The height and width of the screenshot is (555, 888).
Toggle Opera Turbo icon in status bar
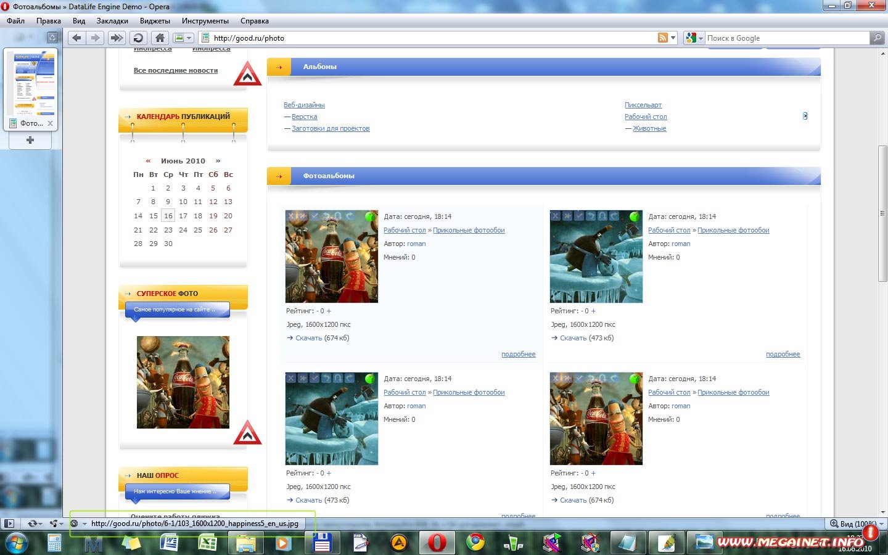74,524
